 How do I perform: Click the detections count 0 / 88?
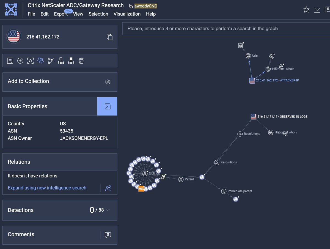click(x=97, y=210)
